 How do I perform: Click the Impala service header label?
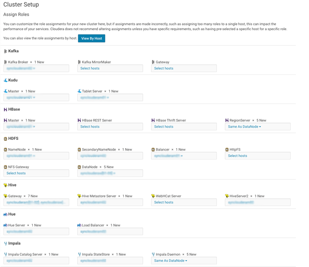pyautogui.click(x=14, y=243)
